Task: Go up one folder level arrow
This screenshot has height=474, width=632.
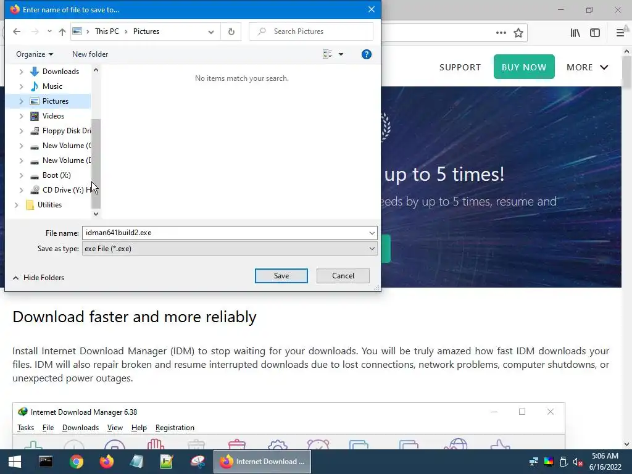Action: point(62,31)
